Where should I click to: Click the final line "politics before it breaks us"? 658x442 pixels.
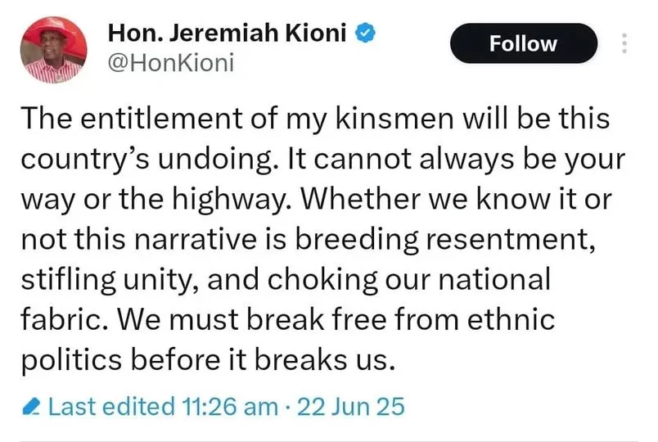click(208, 361)
